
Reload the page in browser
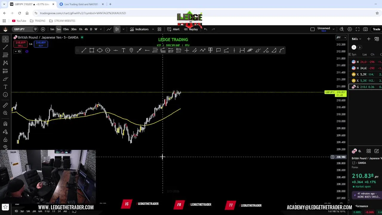click(x=19, y=13)
